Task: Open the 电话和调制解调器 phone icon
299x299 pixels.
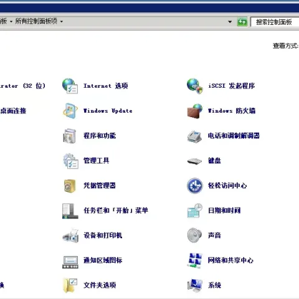Action: pos(194,136)
